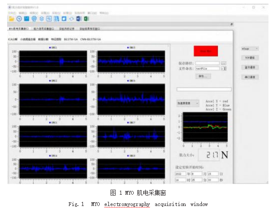Select the ICA分解 option

tap(13, 39)
